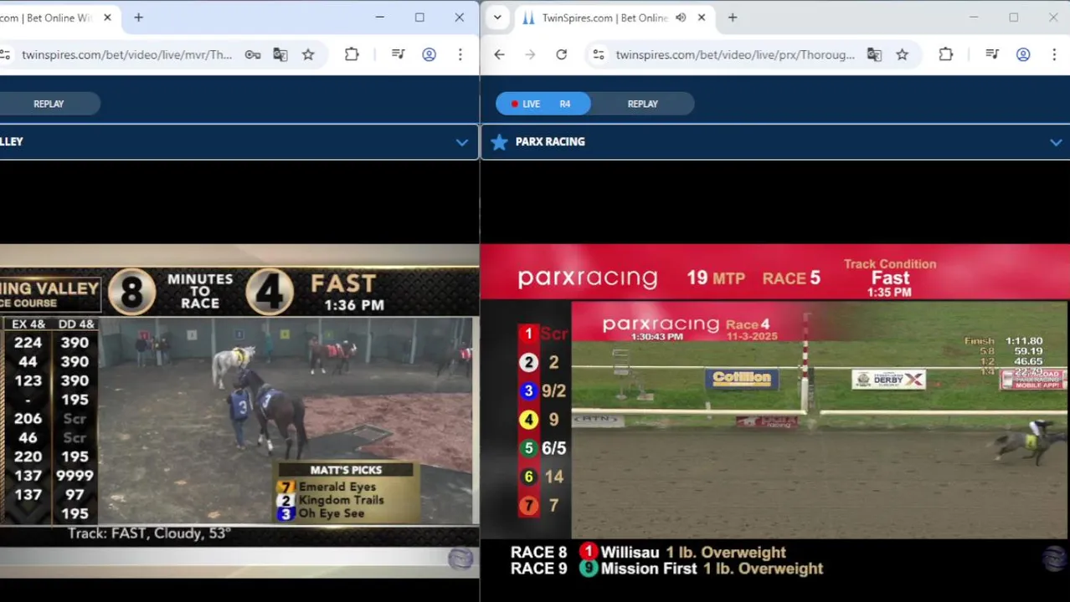Switch to the LIVE R4 feed
1070x602 pixels.
[x=543, y=104]
